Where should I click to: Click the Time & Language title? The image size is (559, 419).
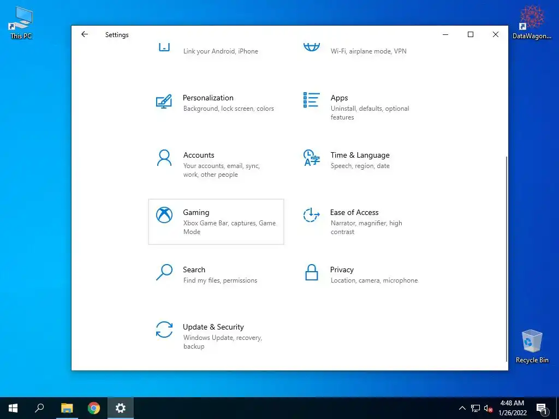360,155
